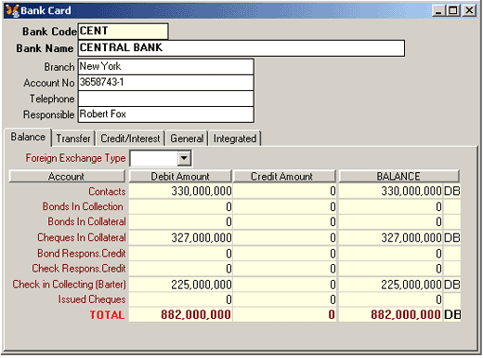Open the Integrated tab
The width and height of the screenshot is (483, 358).
tap(235, 139)
